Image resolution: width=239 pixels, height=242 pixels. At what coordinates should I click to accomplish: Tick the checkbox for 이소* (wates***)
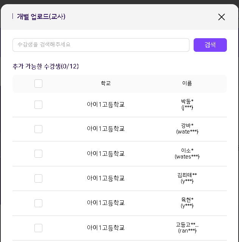38,154
